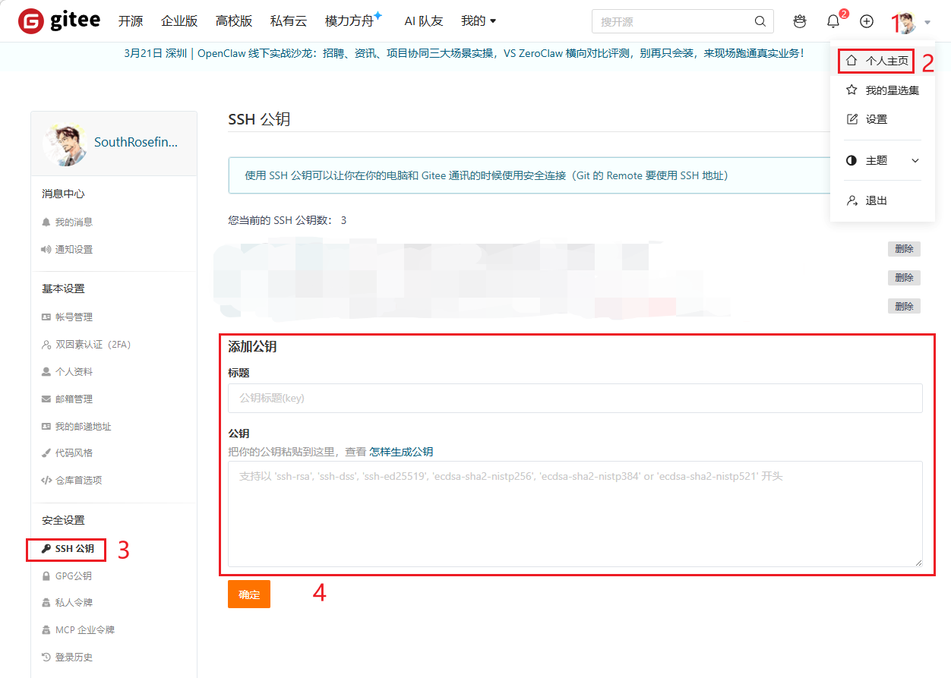Screen dimensions: 951x678
Task: Open the 高校版 navigation item
Action: (234, 21)
